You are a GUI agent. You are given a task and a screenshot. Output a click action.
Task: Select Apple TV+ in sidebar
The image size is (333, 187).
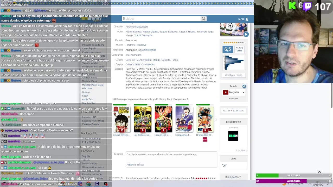[x=87, y=99]
